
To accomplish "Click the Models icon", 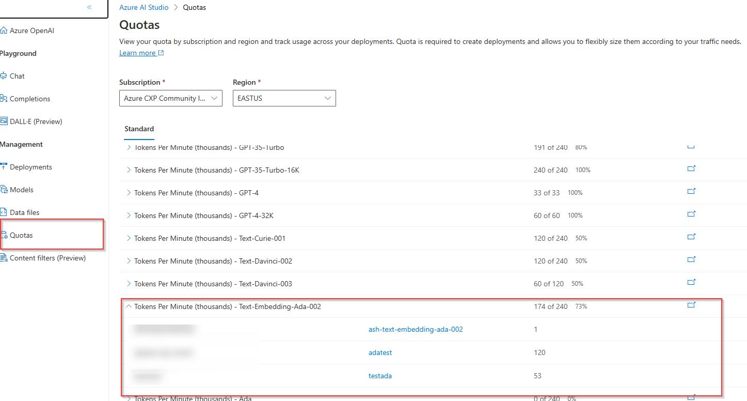I will [4, 190].
